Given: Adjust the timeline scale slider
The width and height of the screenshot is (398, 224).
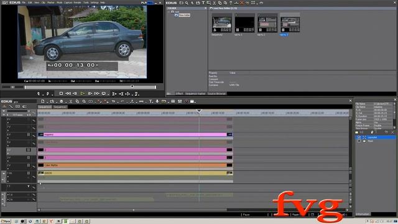Looking at the screenshot, I should [17, 111].
